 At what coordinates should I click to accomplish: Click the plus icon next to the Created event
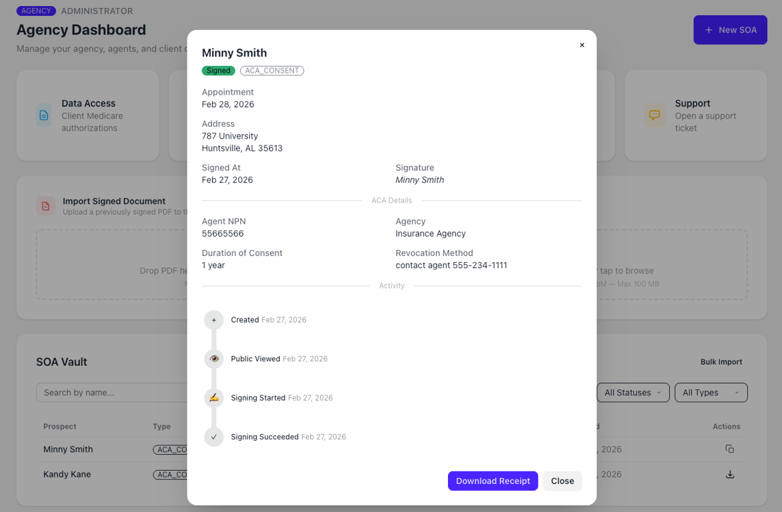[213, 319]
